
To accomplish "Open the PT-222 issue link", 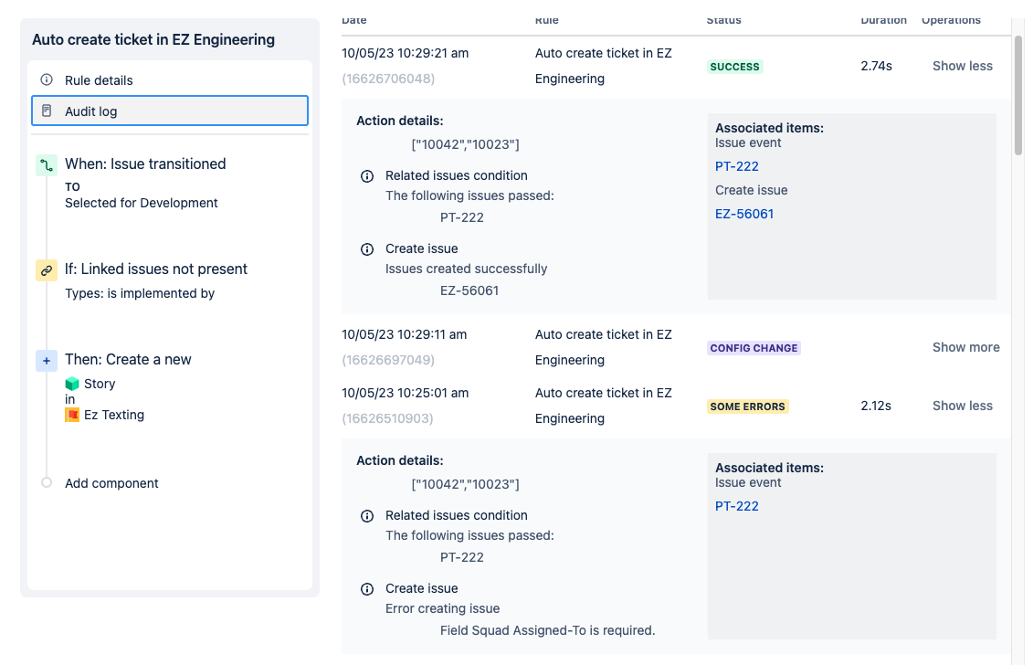I will (x=737, y=166).
